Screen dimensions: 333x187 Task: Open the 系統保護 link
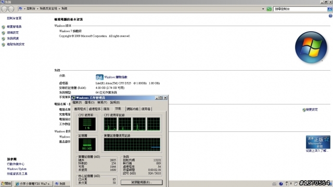[12, 38]
